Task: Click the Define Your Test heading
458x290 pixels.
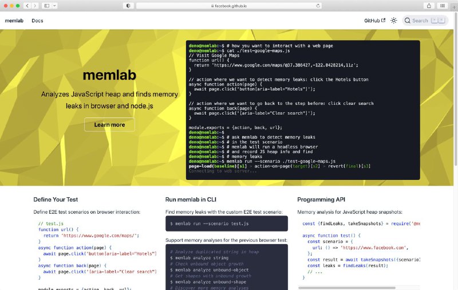Action: tap(56, 199)
